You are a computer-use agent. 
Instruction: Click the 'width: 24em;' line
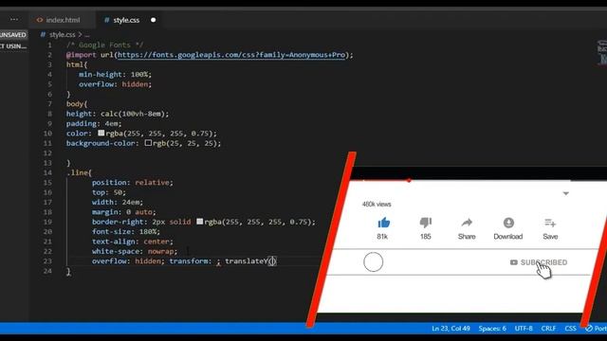118,202
